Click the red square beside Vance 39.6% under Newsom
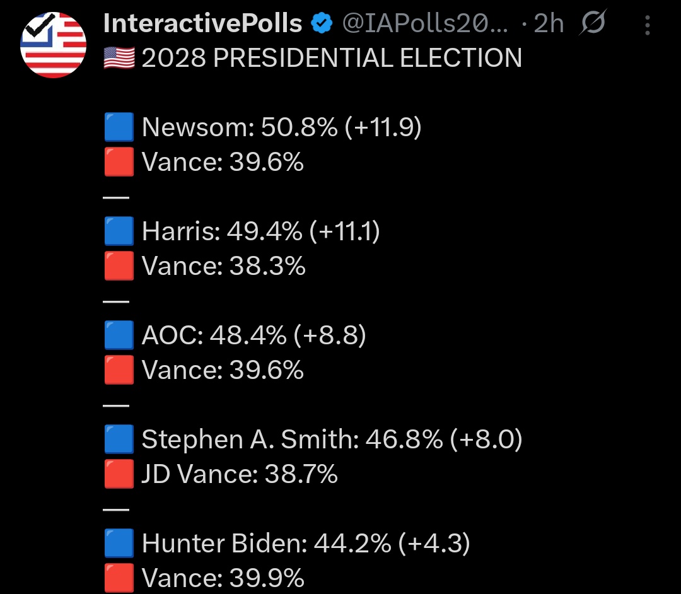This screenshot has width=681, height=594. point(119,162)
